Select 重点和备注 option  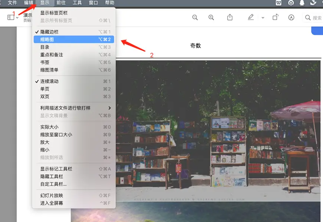pyautogui.click(x=74, y=55)
